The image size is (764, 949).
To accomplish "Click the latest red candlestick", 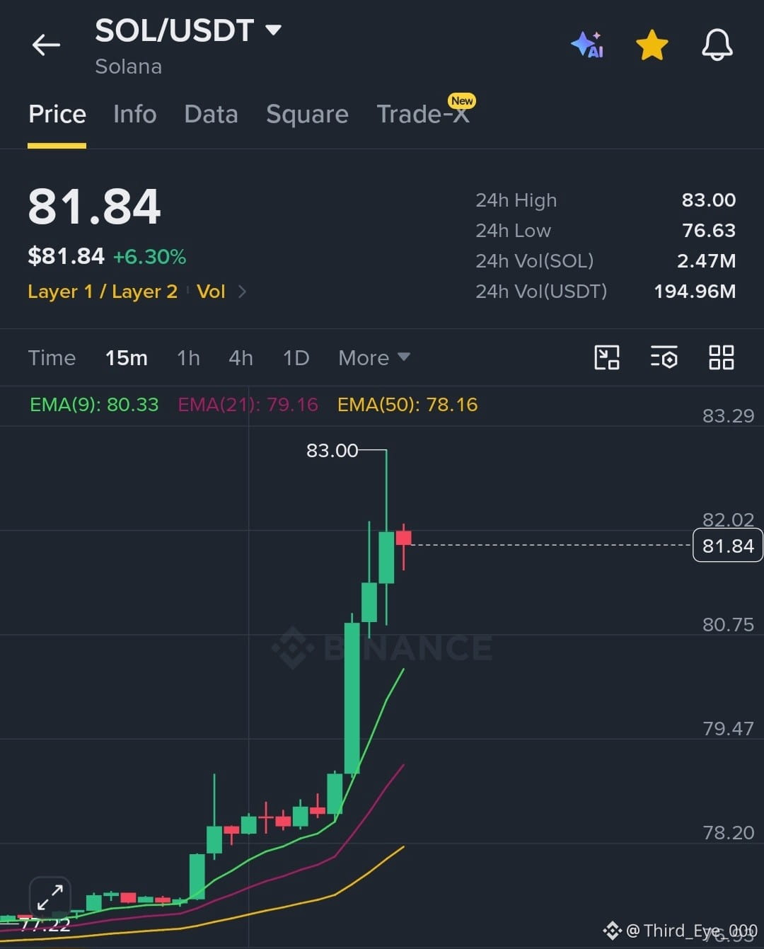I will 404,539.
